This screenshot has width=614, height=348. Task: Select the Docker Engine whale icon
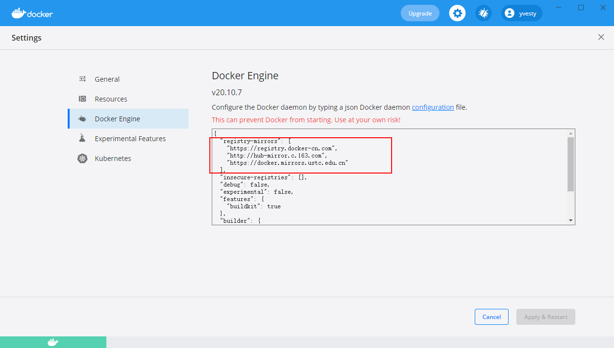[x=82, y=118]
